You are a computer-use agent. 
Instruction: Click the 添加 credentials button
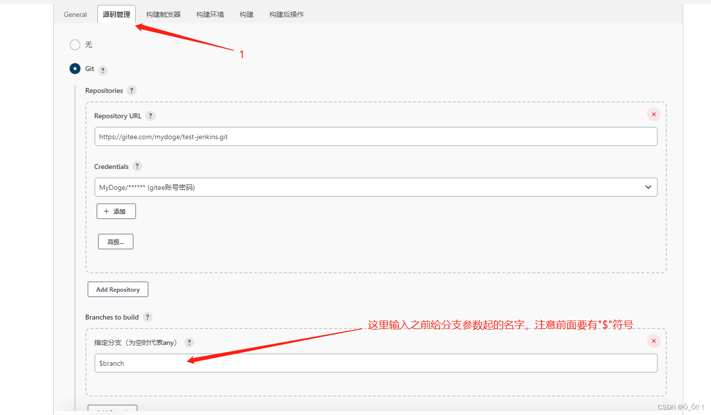coord(116,211)
